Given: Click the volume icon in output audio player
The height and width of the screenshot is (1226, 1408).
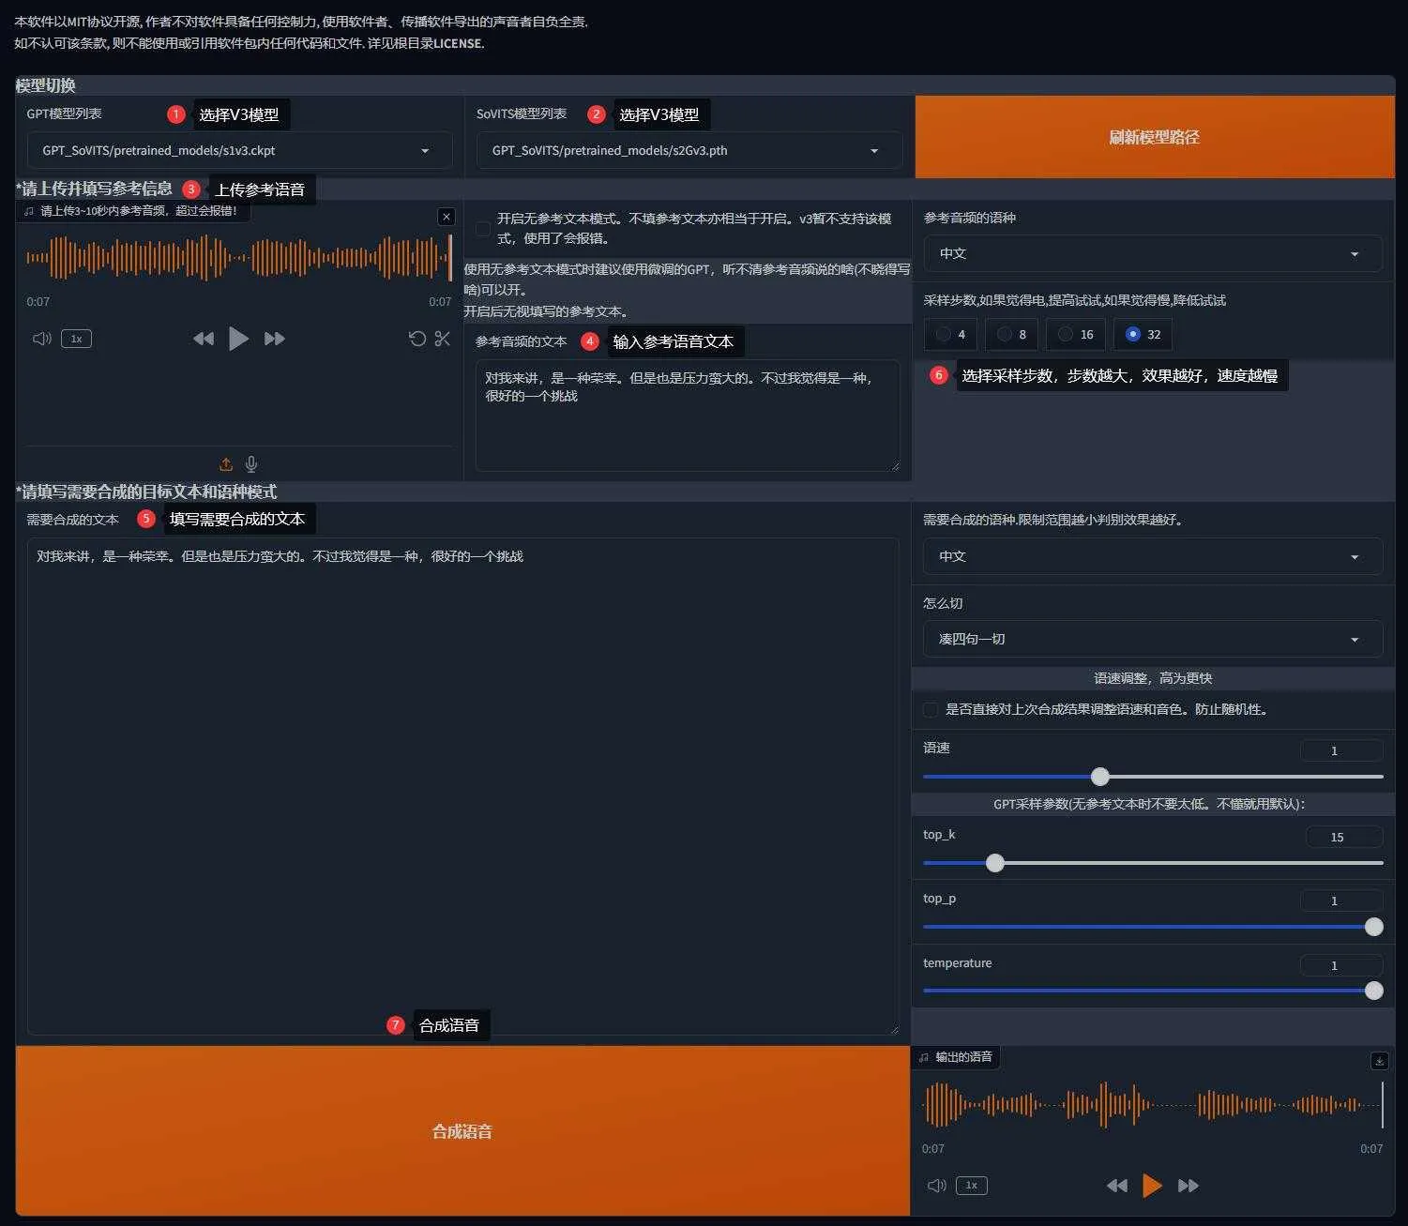Looking at the screenshot, I should [x=937, y=1186].
